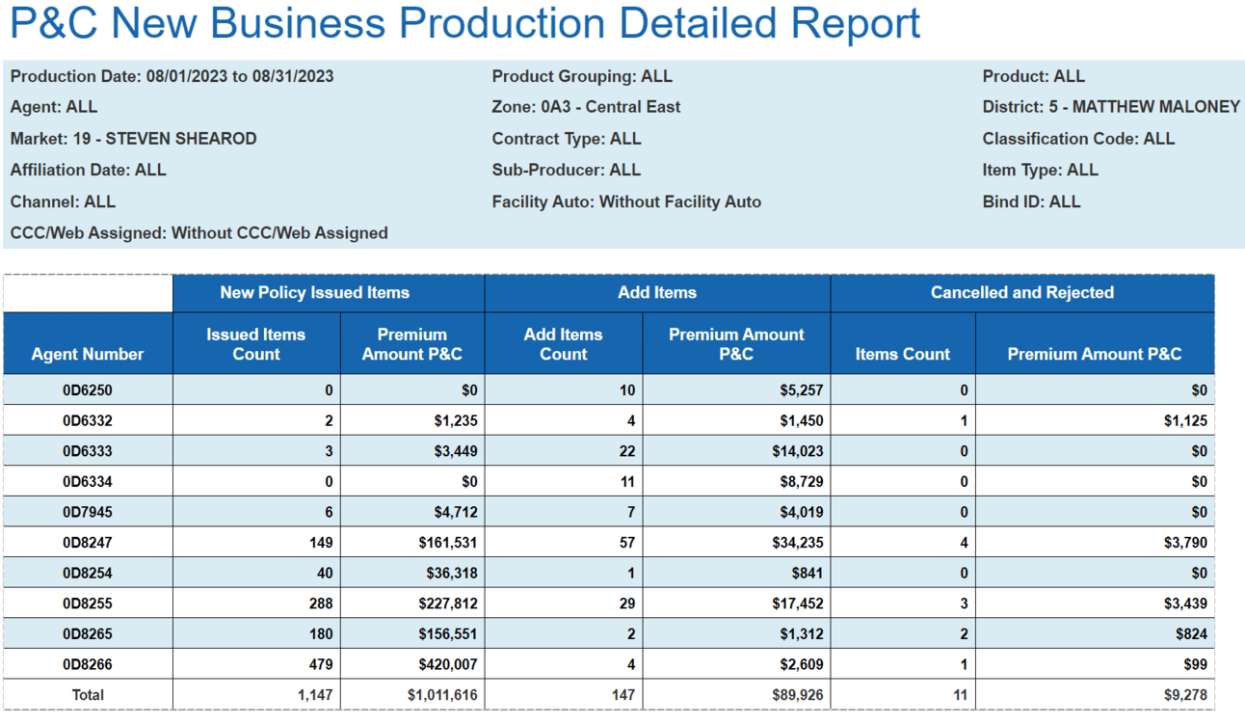Click the Items Count column header
Screen dimensions: 1245x724
902,354
